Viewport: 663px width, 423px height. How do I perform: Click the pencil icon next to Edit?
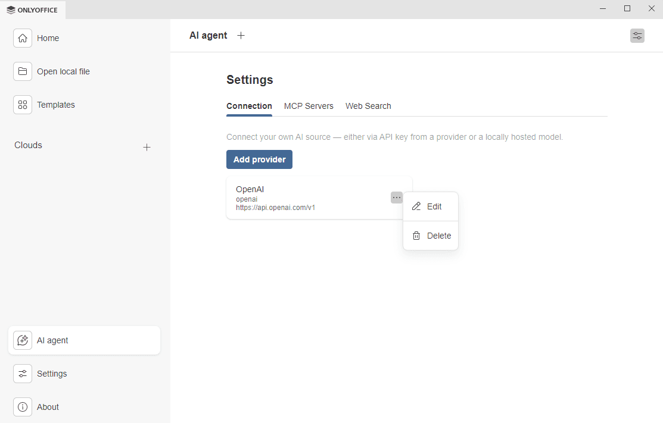pos(416,206)
